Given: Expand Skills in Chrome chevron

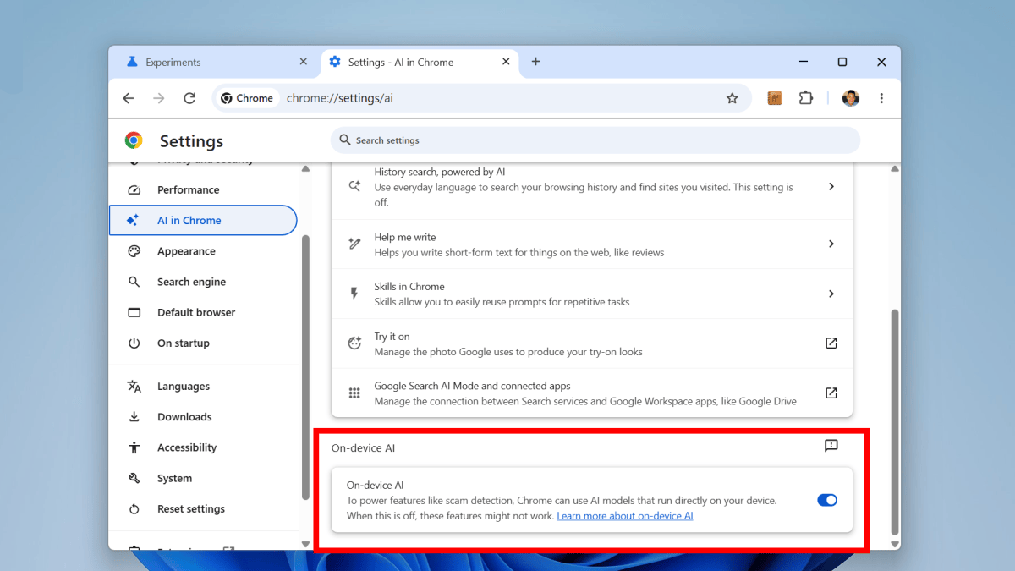Looking at the screenshot, I should (x=831, y=294).
